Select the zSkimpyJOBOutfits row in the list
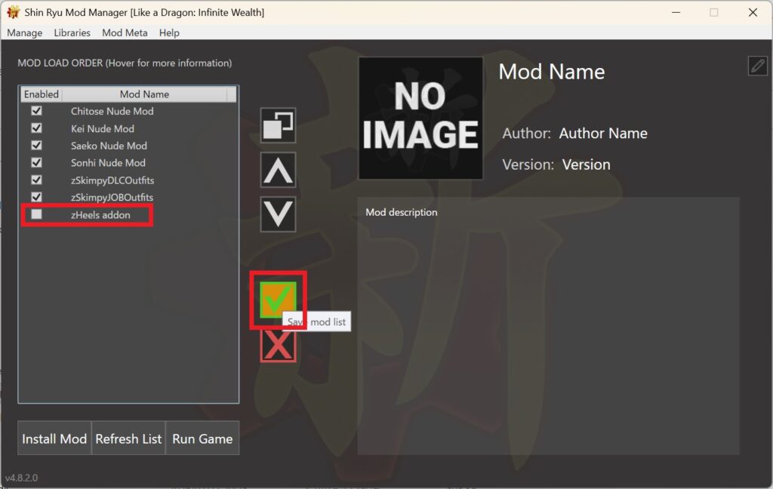This screenshot has width=773, height=489. 112,198
